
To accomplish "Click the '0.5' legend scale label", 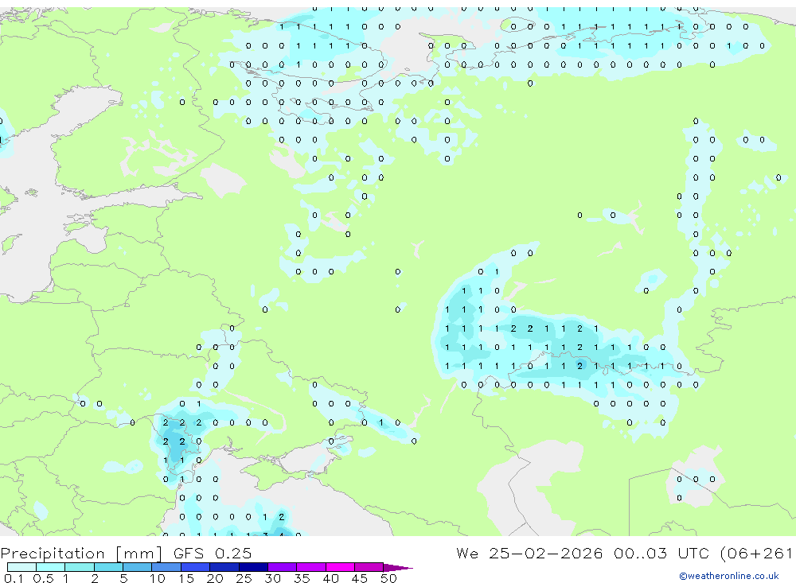I will click(43, 578).
